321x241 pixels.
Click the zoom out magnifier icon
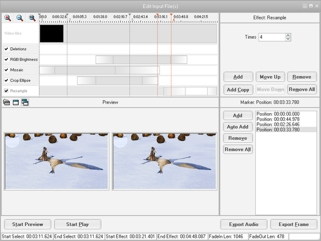(x=20, y=18)
